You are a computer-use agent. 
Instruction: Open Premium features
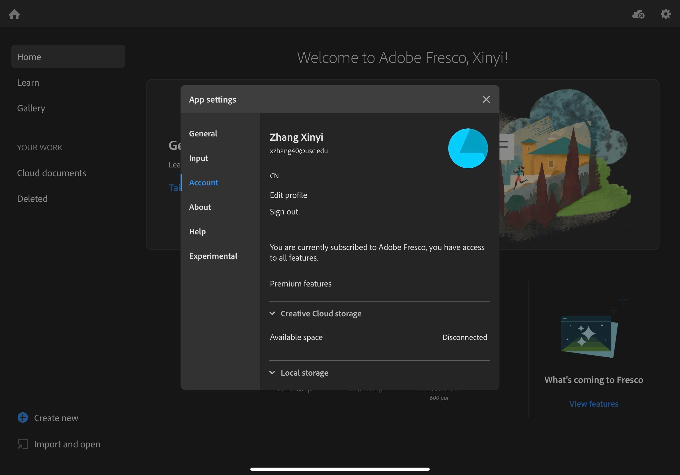coord(300,284)
